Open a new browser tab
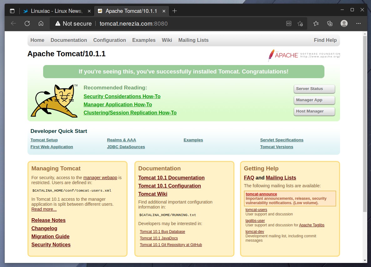Screen dimensions: 371x267 (175, 11)
